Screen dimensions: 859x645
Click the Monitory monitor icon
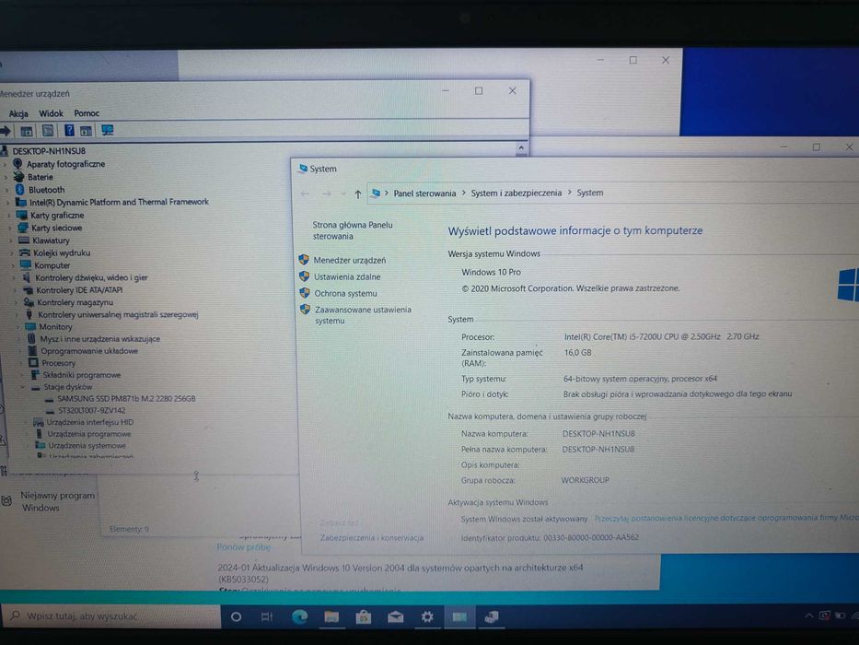(30, 326)
